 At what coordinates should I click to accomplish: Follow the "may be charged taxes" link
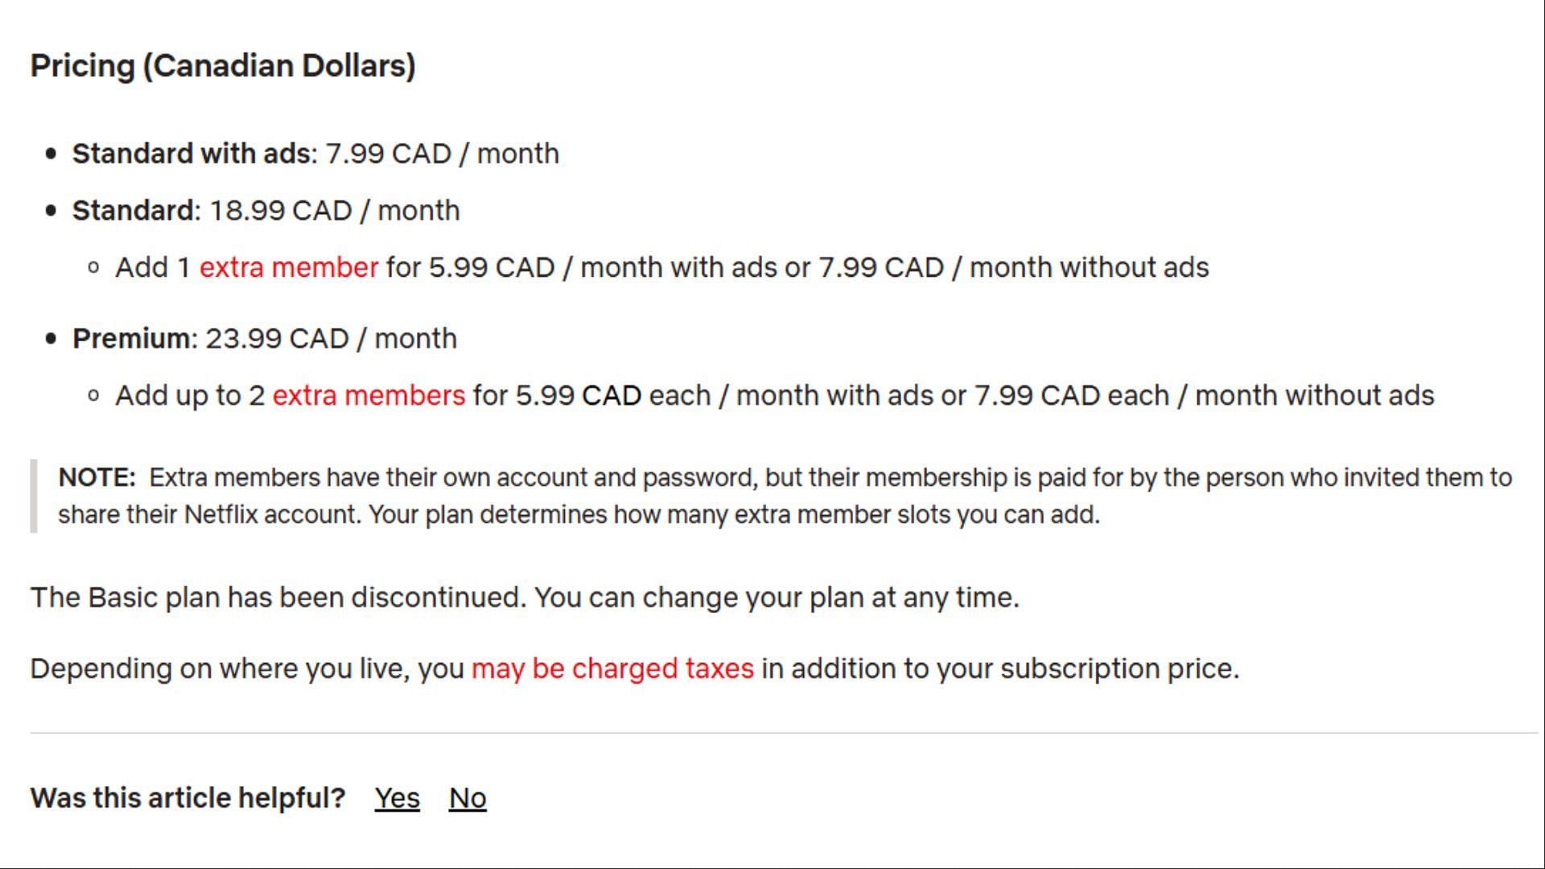(x=612, y=669)
